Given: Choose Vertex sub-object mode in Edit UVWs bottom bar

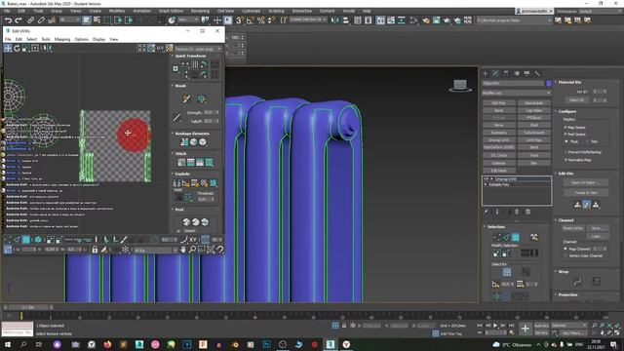Looking at the screenshot, I should coord(8,240).
